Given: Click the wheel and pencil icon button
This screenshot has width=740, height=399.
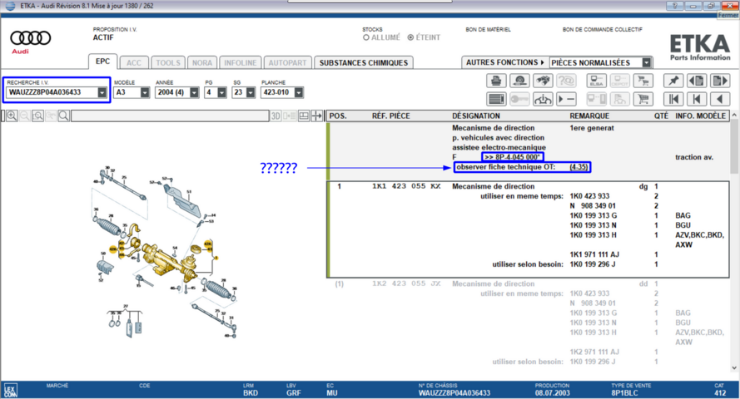Looking at the screenshot, I should pyautogui.click(x=519, y=81).
